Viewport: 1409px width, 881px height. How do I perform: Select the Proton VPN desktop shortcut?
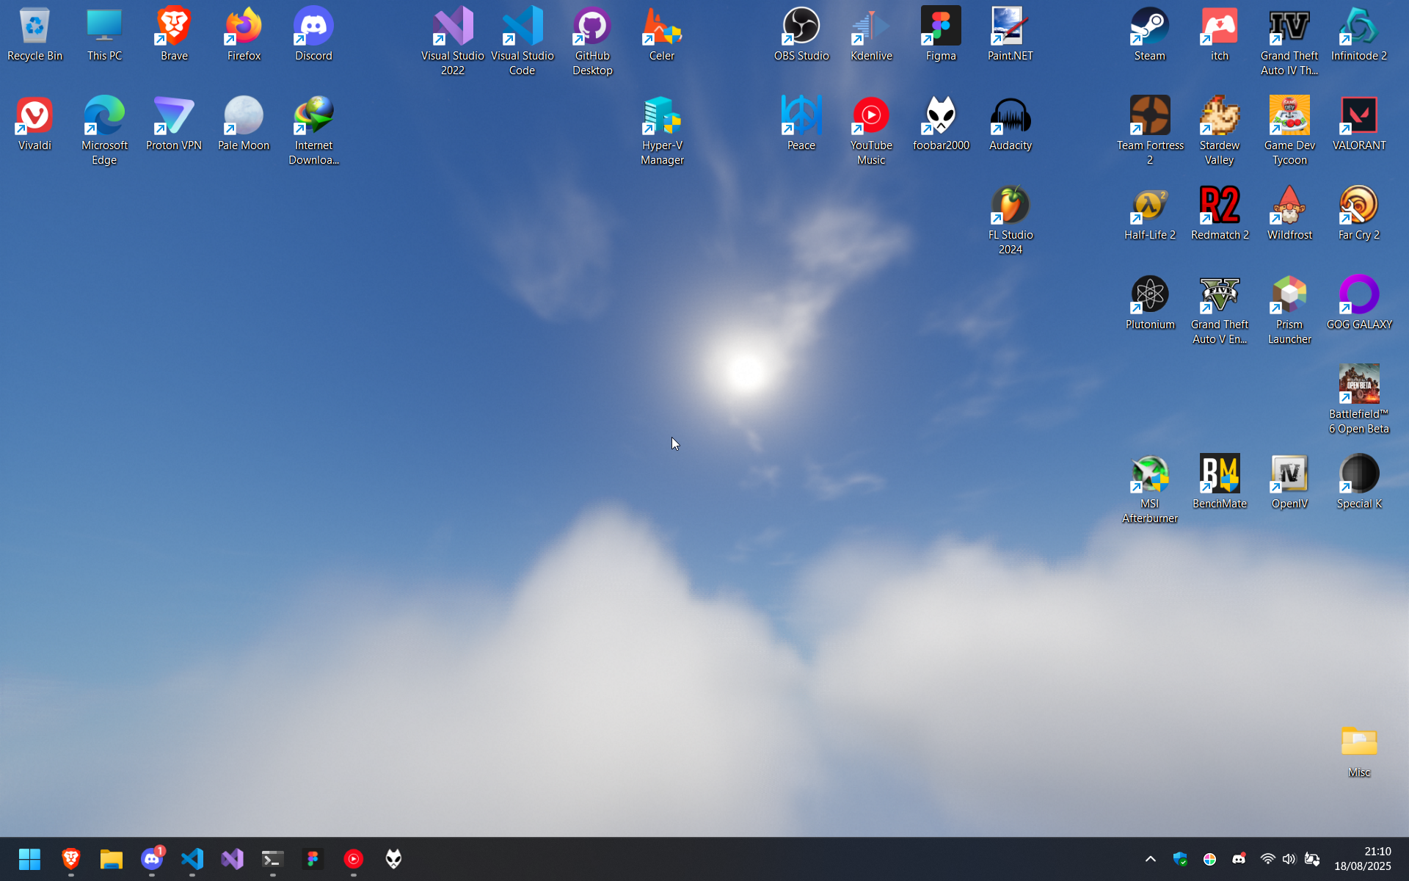coord(174,124)
